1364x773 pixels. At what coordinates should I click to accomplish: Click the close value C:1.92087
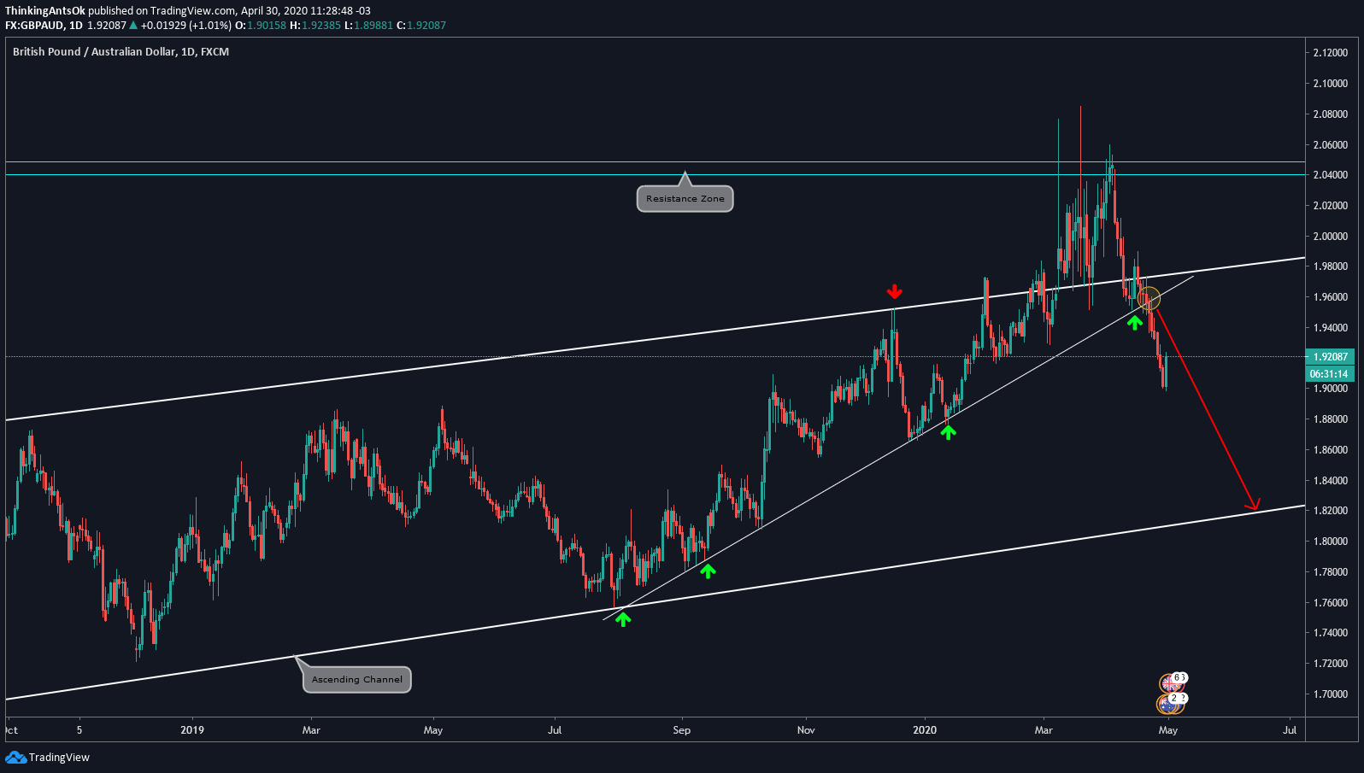(421, 26)
